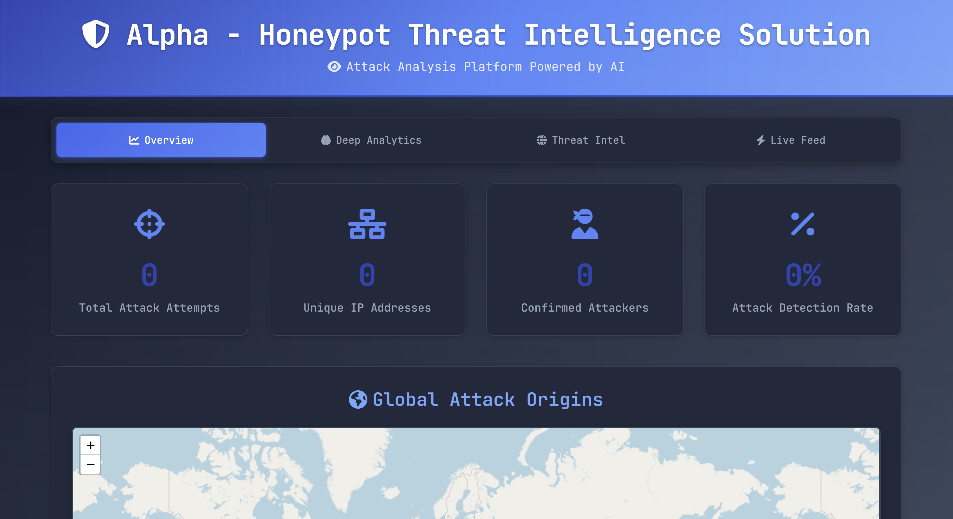Switch to the Overview tab
953x519 pixels.
click(x=161, y=140)
